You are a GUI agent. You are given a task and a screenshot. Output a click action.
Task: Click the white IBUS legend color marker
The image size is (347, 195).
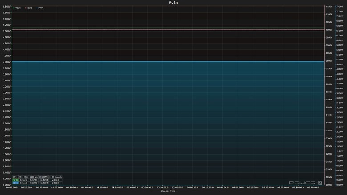[26, 8]
